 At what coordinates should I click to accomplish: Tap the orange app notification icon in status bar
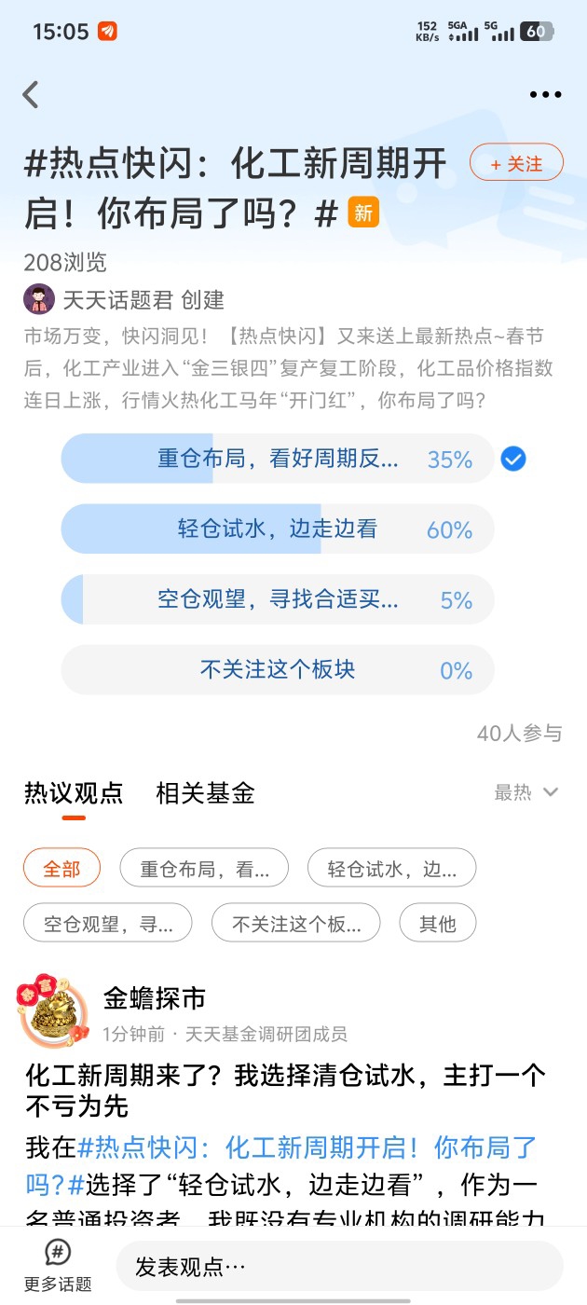pyautogui.click(x=107, y=32)
